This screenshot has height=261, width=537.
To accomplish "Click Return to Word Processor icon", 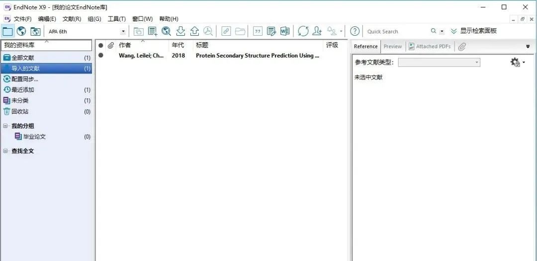I will tap(285, 31).
